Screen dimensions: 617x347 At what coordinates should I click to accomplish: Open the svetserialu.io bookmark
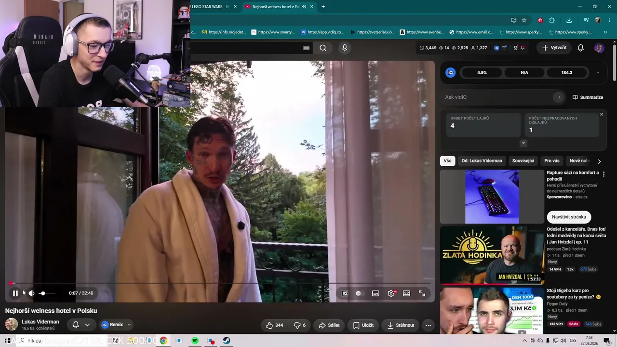373,32
